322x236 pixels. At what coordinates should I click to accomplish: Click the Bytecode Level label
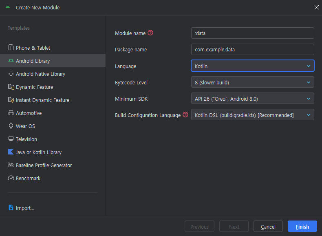pos(131,83)
